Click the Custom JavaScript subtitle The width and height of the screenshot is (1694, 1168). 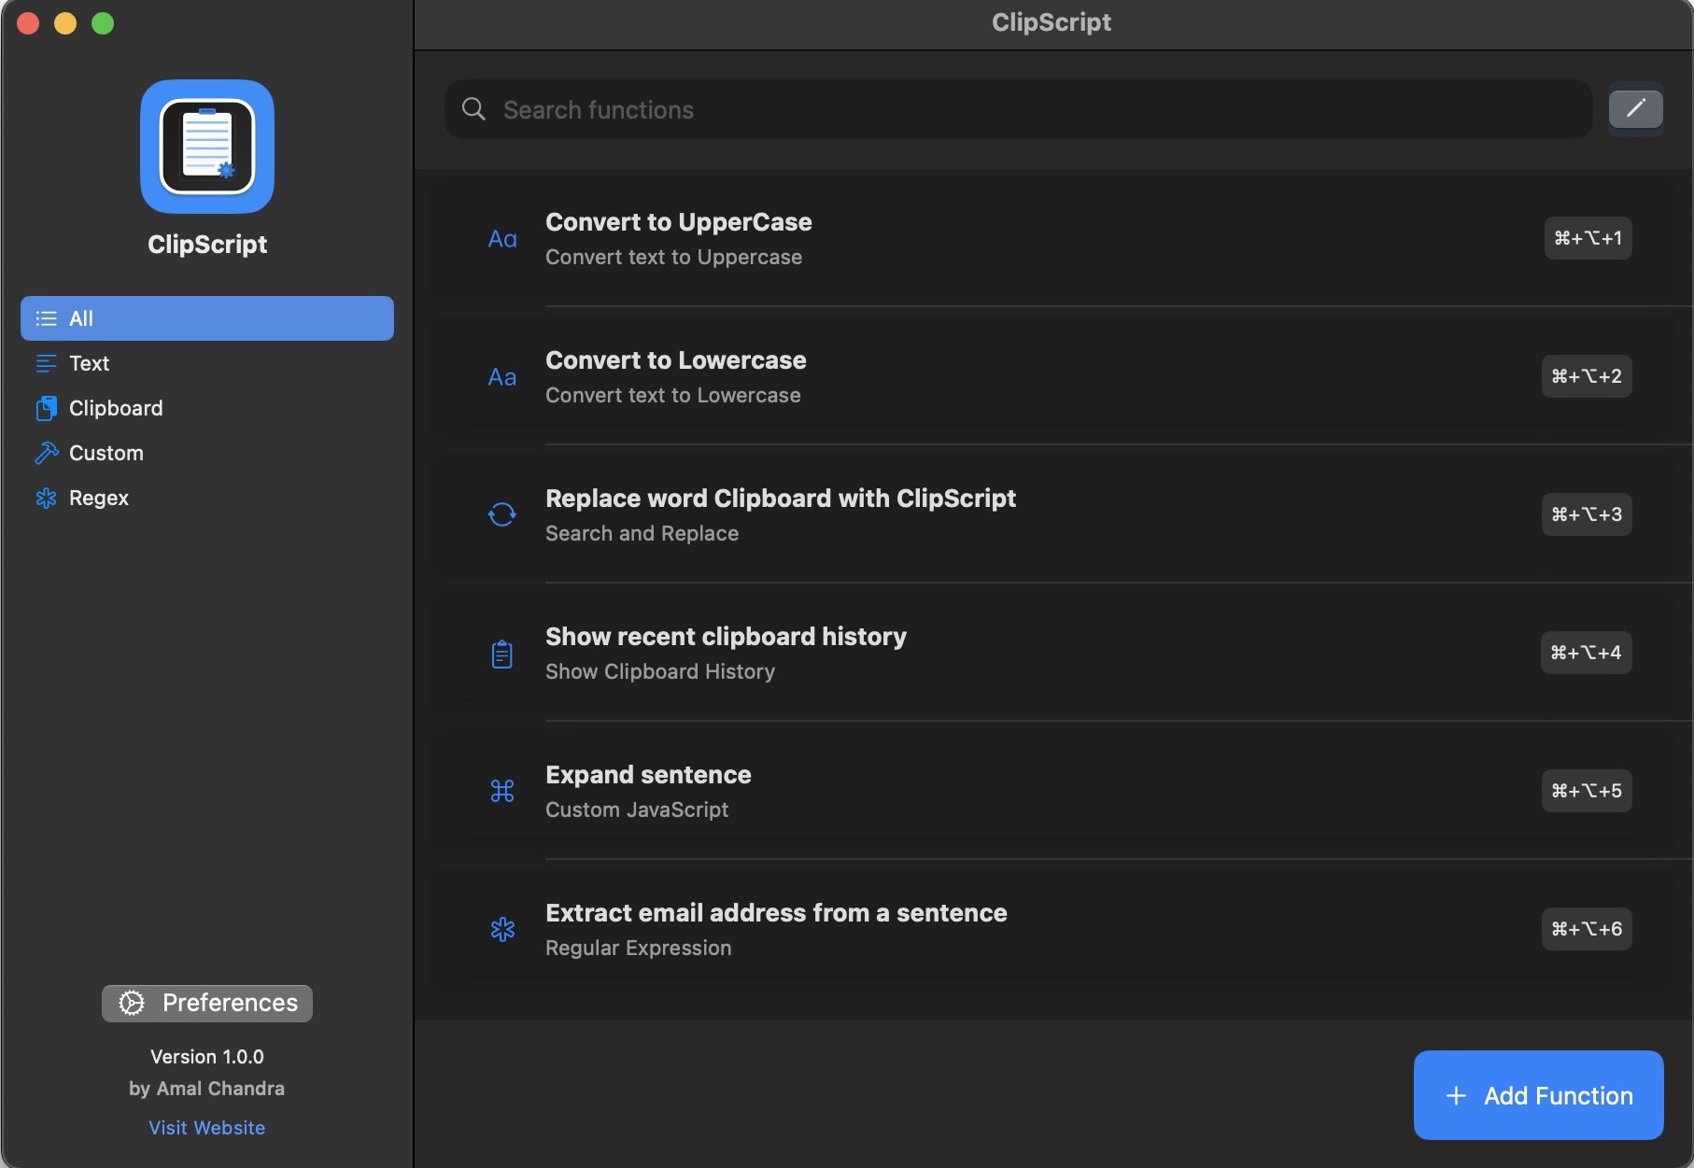click(x=637, y=809)
